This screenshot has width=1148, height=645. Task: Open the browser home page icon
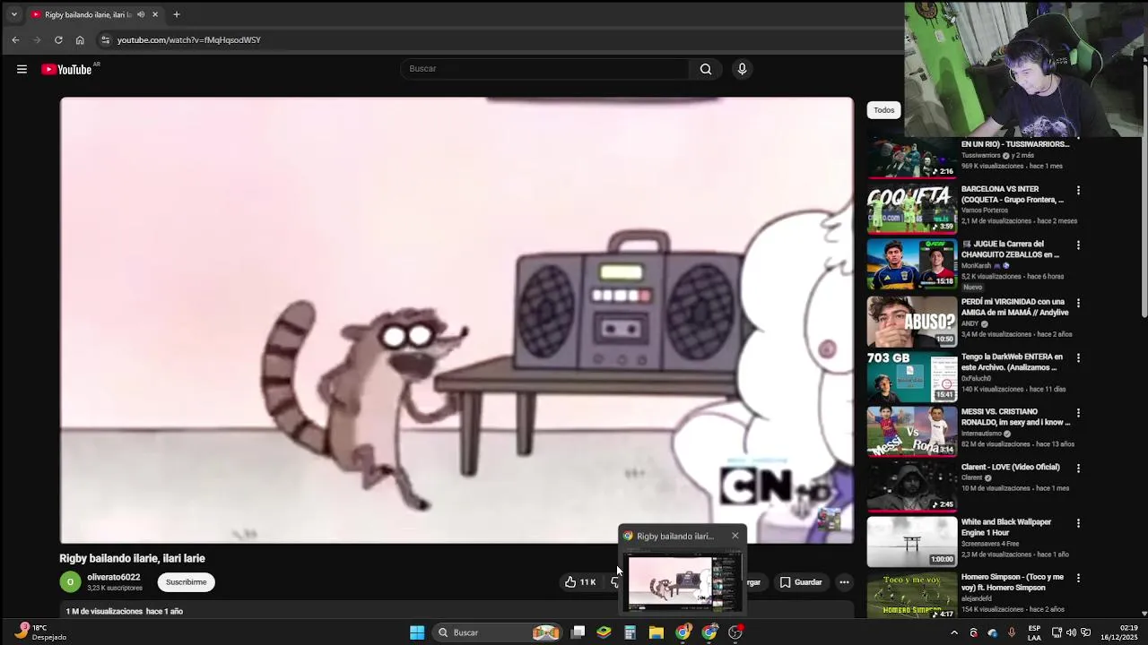[x=80, y=39]
